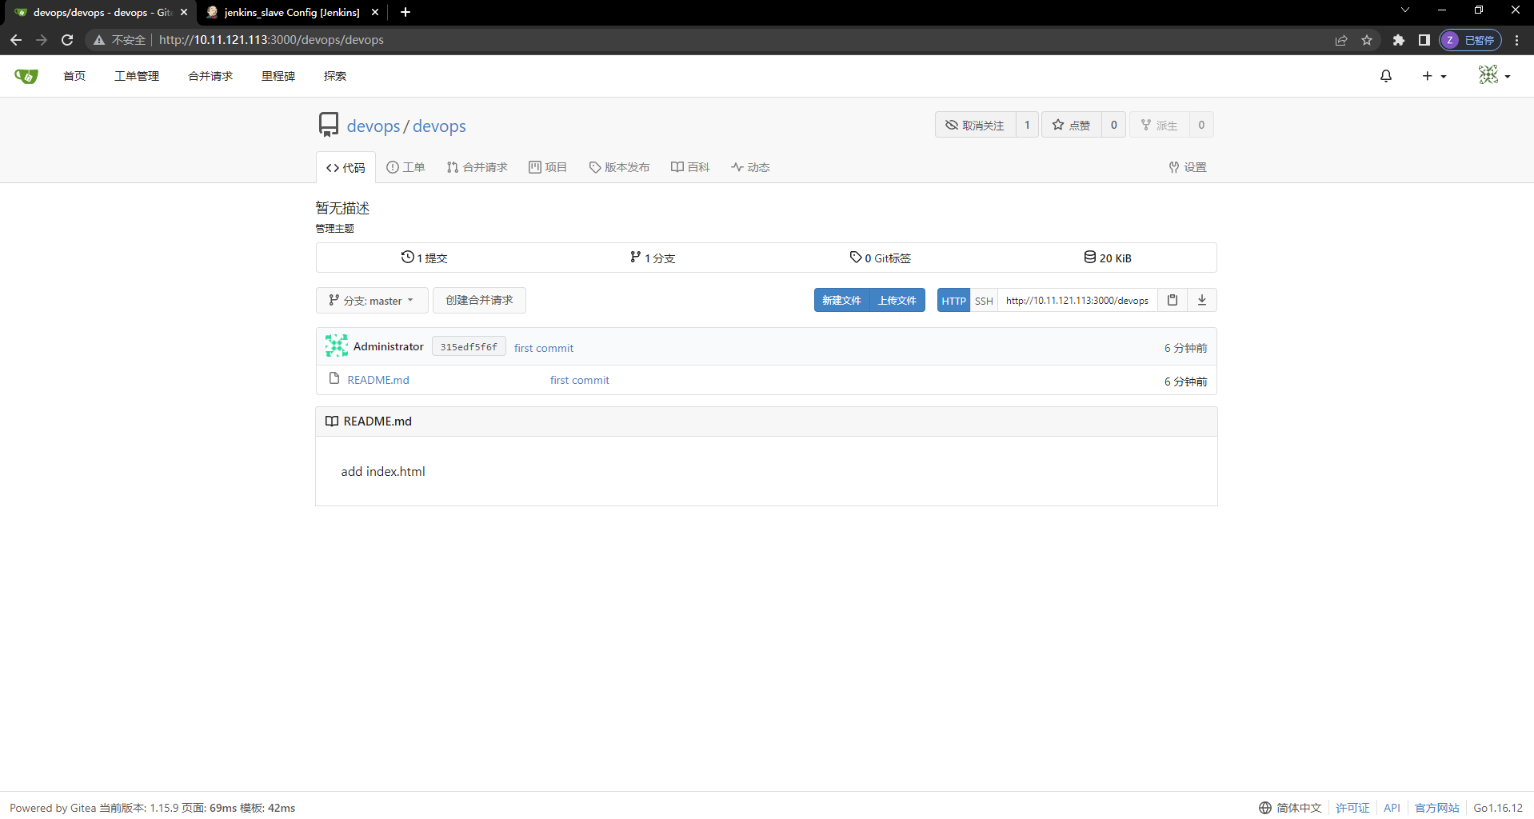Image resolution: width=1534 pixels, height=819 pixels.
Task: Open the user avatar menu
Action: (1494, 75)
